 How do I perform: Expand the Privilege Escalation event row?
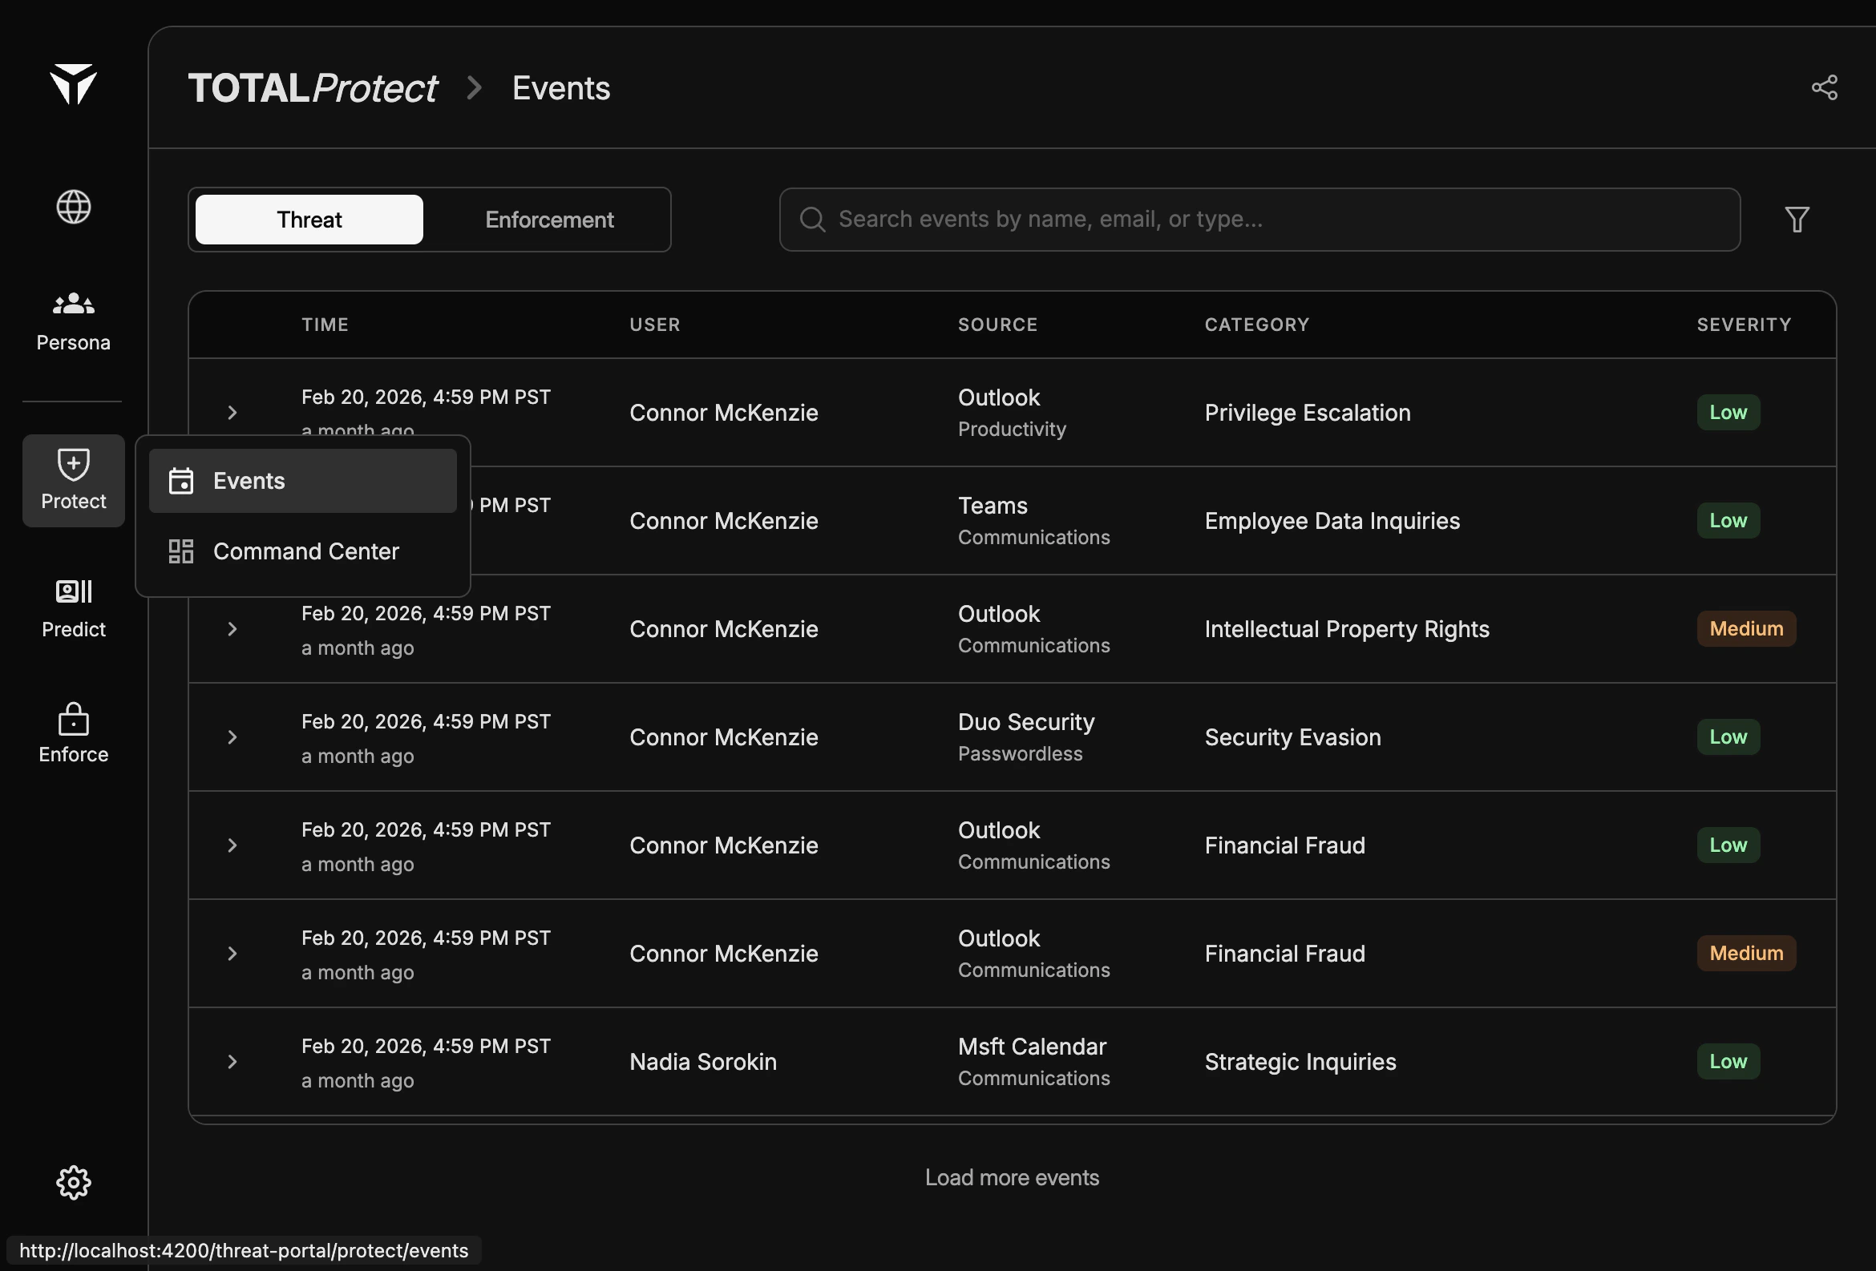click(x=232, y=413)
